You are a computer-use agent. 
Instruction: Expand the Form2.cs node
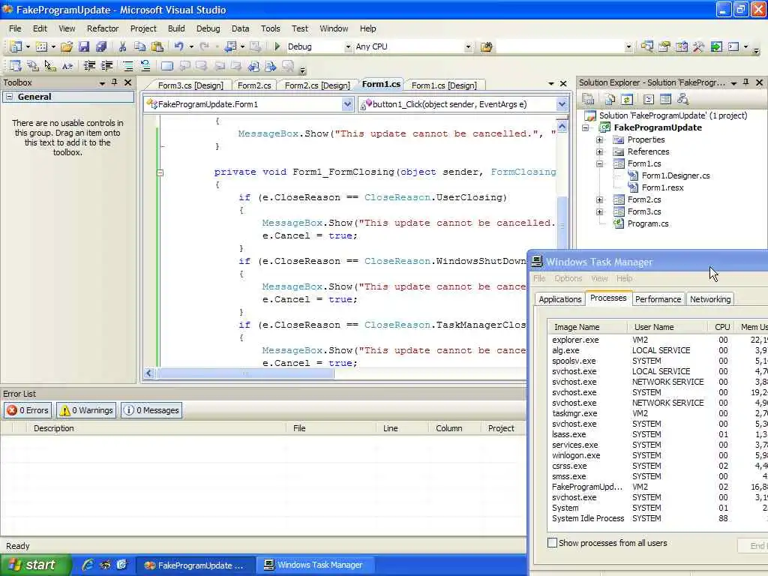click(599, 199)
